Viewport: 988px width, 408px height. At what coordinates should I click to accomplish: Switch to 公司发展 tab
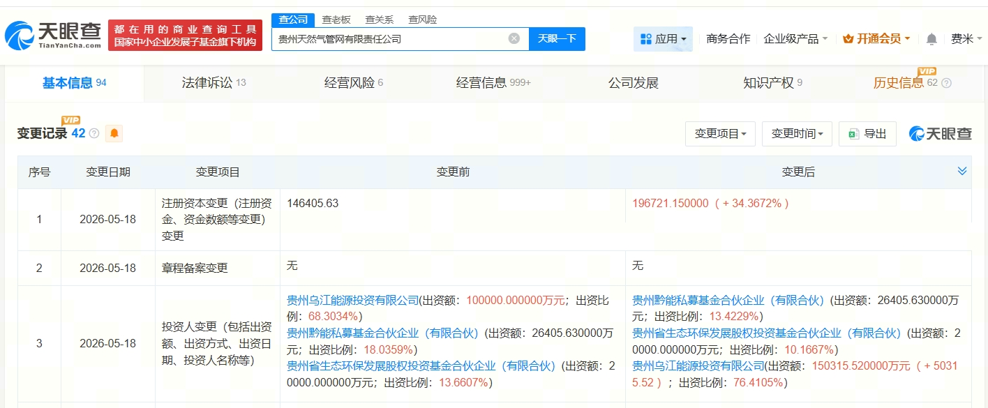point(634,83)
